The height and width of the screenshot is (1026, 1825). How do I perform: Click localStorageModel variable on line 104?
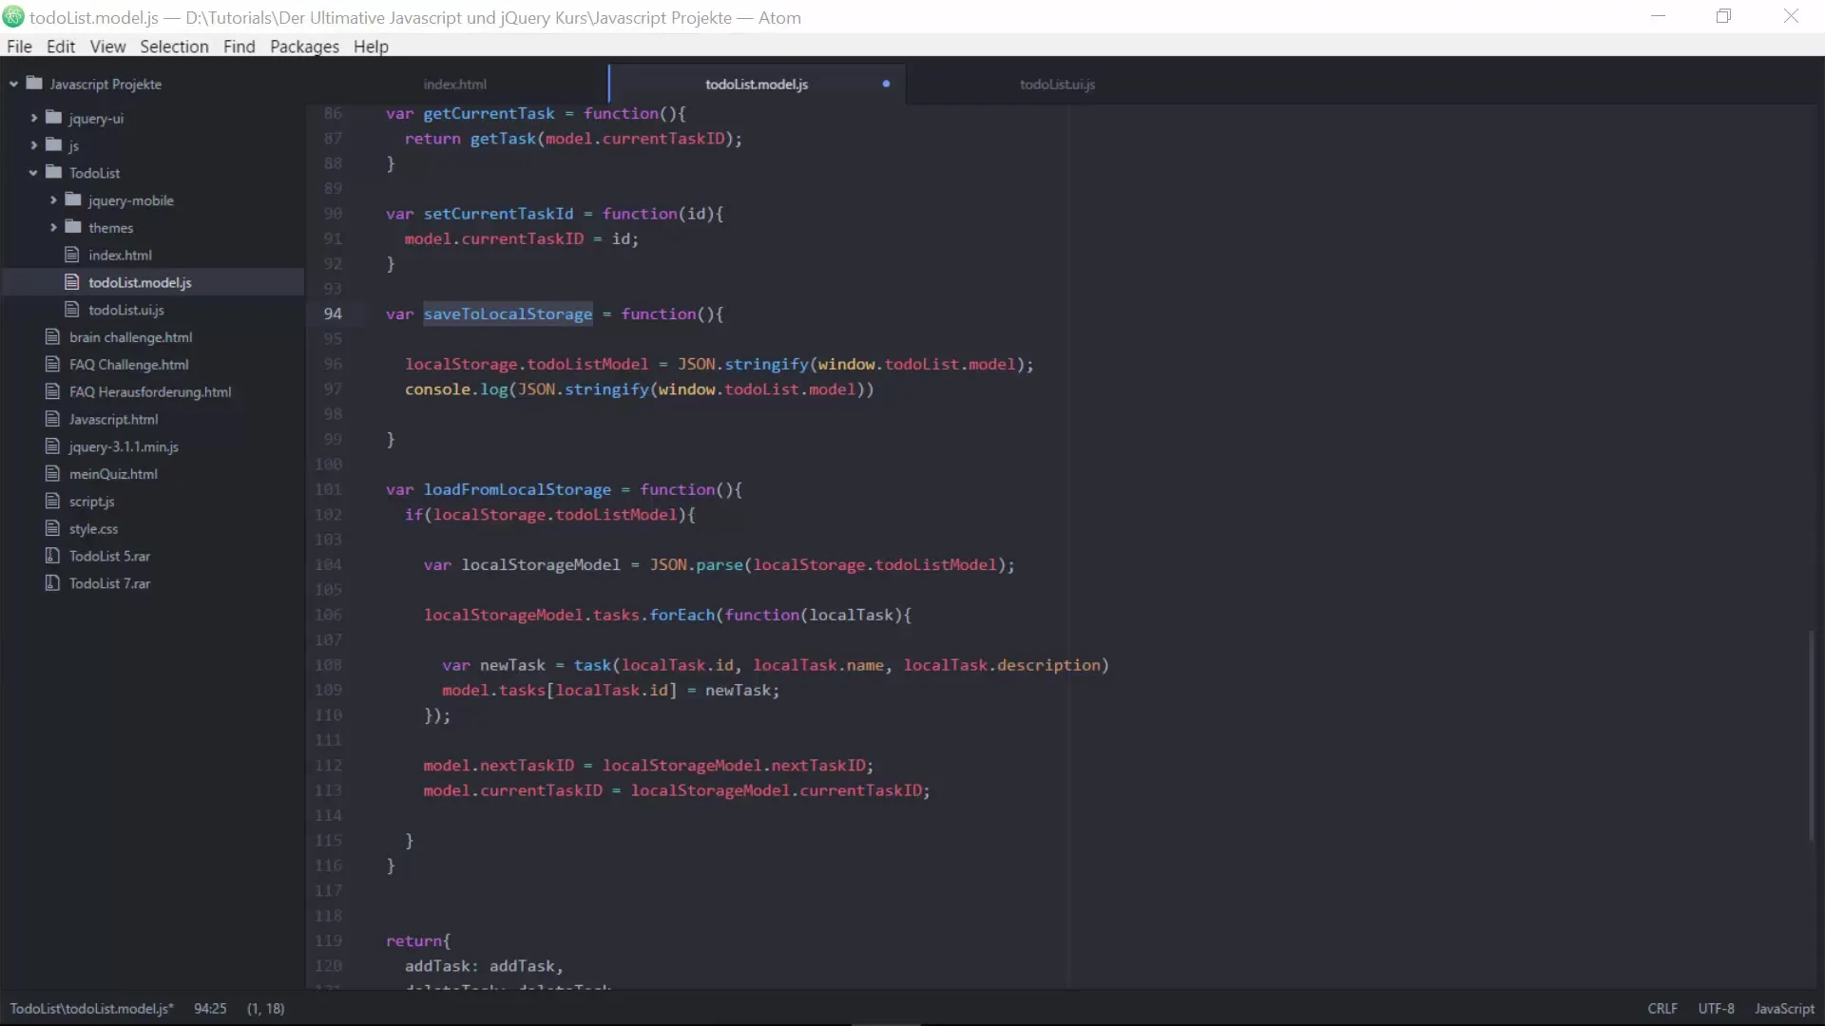pyautogui.click(x=541, y=564)
